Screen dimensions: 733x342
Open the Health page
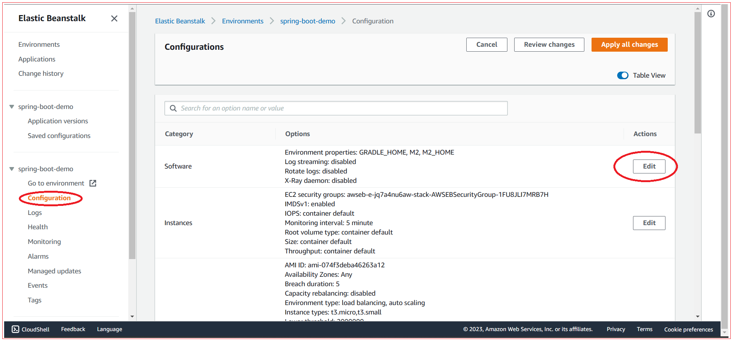(x=38, y=227)
